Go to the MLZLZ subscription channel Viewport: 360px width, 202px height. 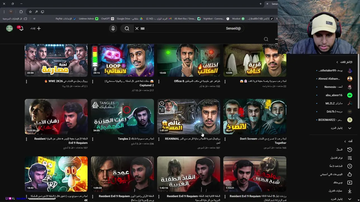pos(334,103)
